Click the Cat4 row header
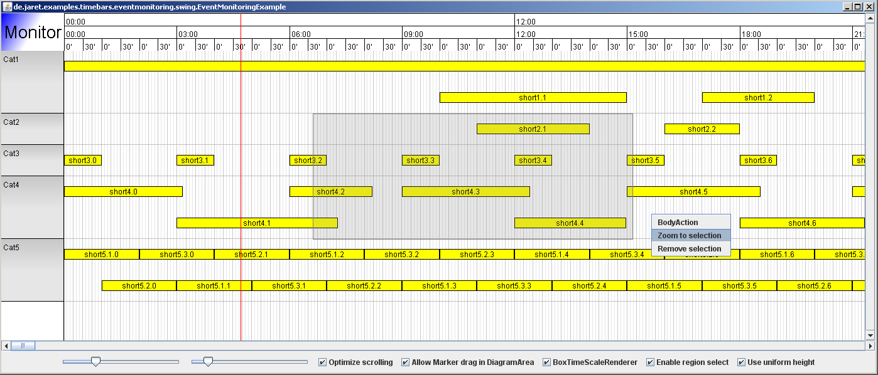Viewport: 878px width, 375px height. 32,207
